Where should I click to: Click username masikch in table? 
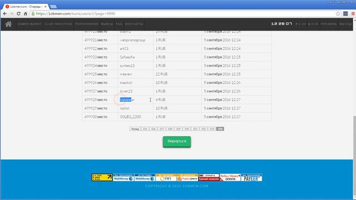coord(126,83)
